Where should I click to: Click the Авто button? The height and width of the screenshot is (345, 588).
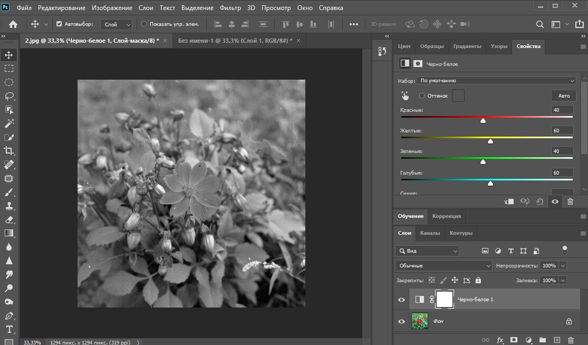(x=564, y=95)
